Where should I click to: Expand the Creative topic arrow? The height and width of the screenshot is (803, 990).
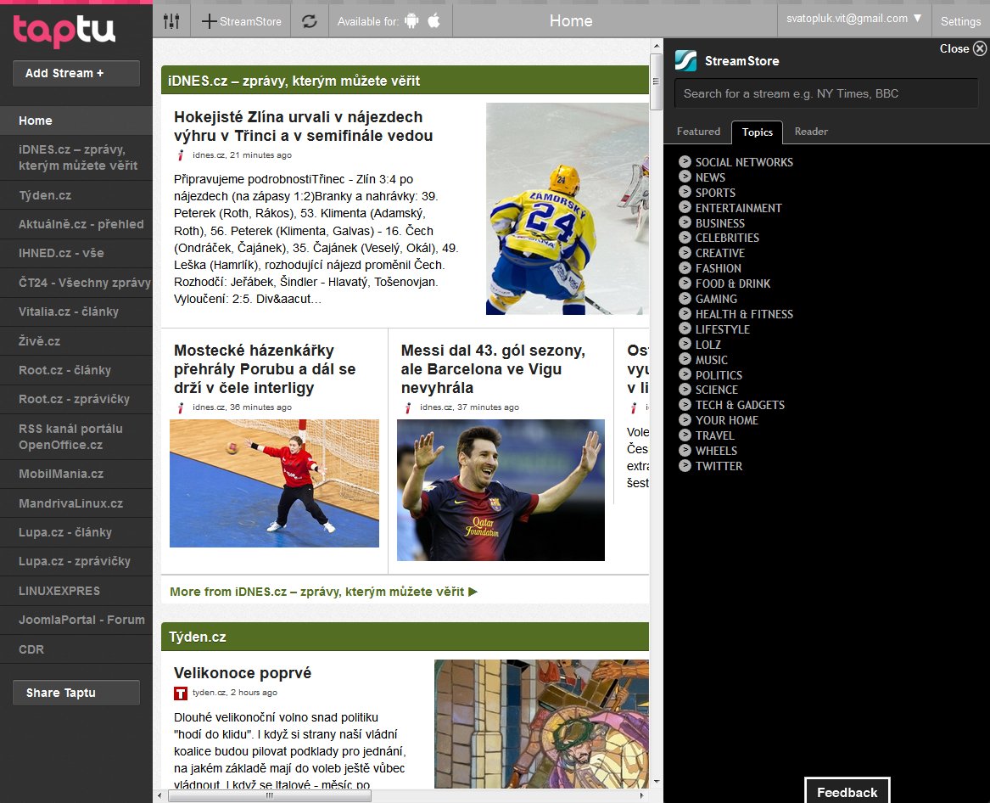pos(685,252)
